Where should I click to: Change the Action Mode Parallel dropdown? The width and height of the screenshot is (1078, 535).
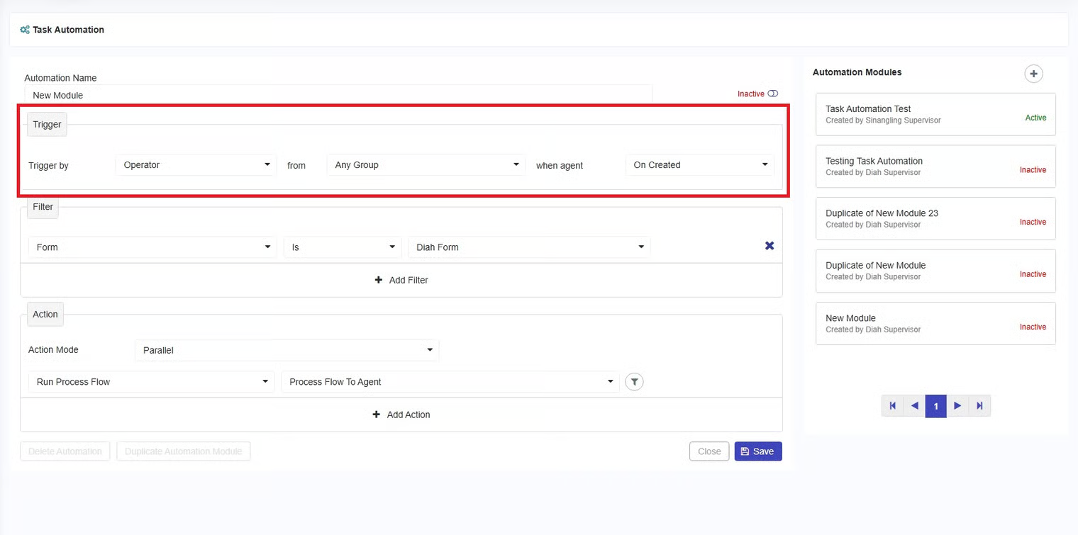tap(287, 350)
